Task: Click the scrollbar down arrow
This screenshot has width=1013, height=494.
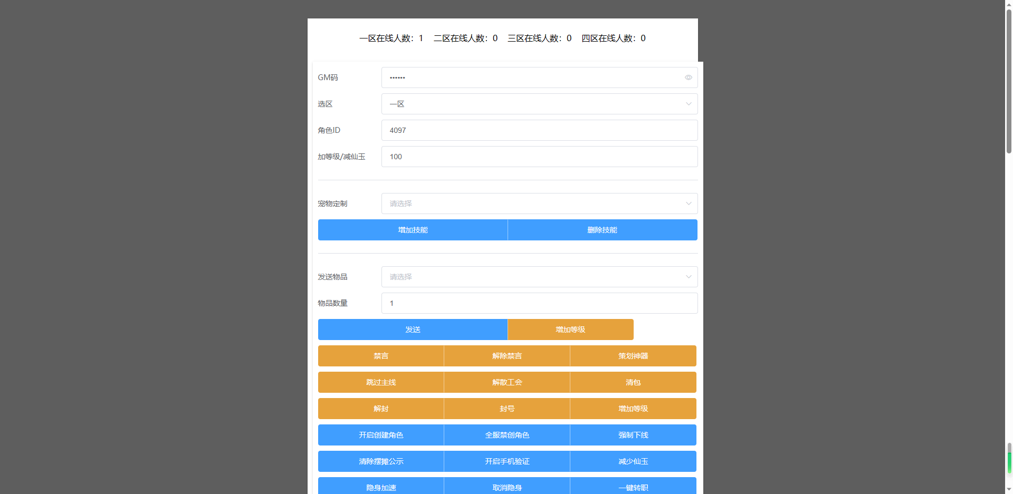Action: coord(1009,490)
